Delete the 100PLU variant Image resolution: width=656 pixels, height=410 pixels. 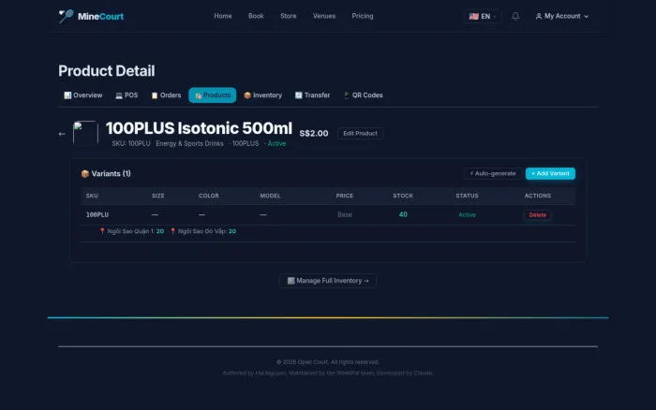[537, 214]
